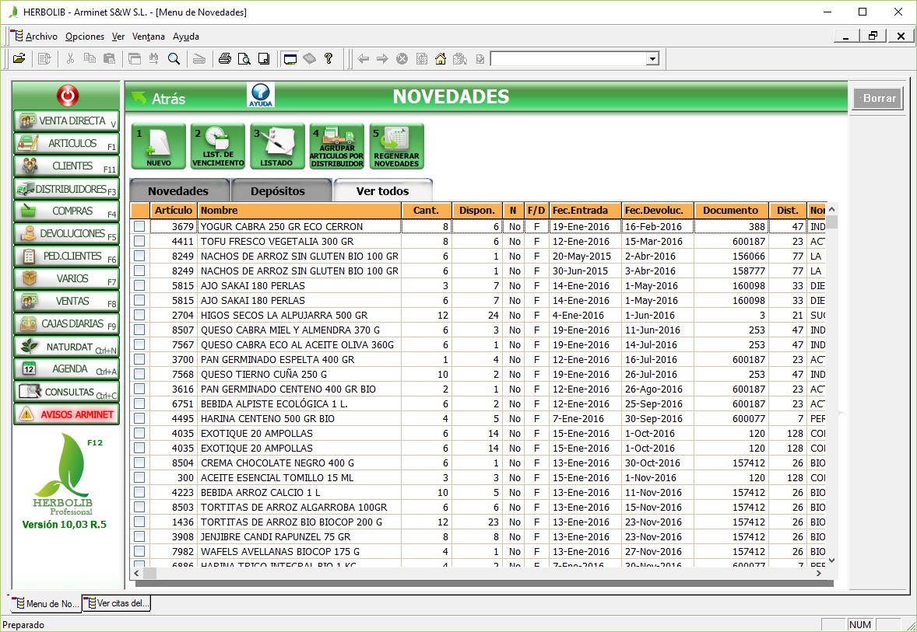Click the Borrar button
917x632 pixels.
[x=879, y=98]
